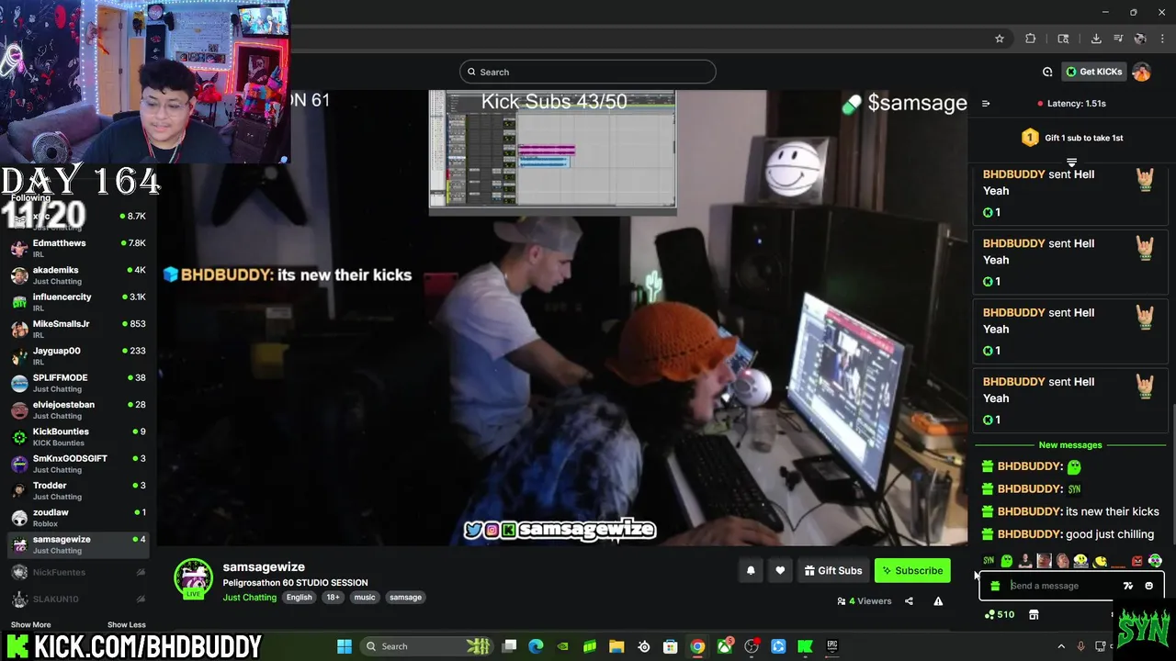Show hidden system tray icons

[1061, 646]
